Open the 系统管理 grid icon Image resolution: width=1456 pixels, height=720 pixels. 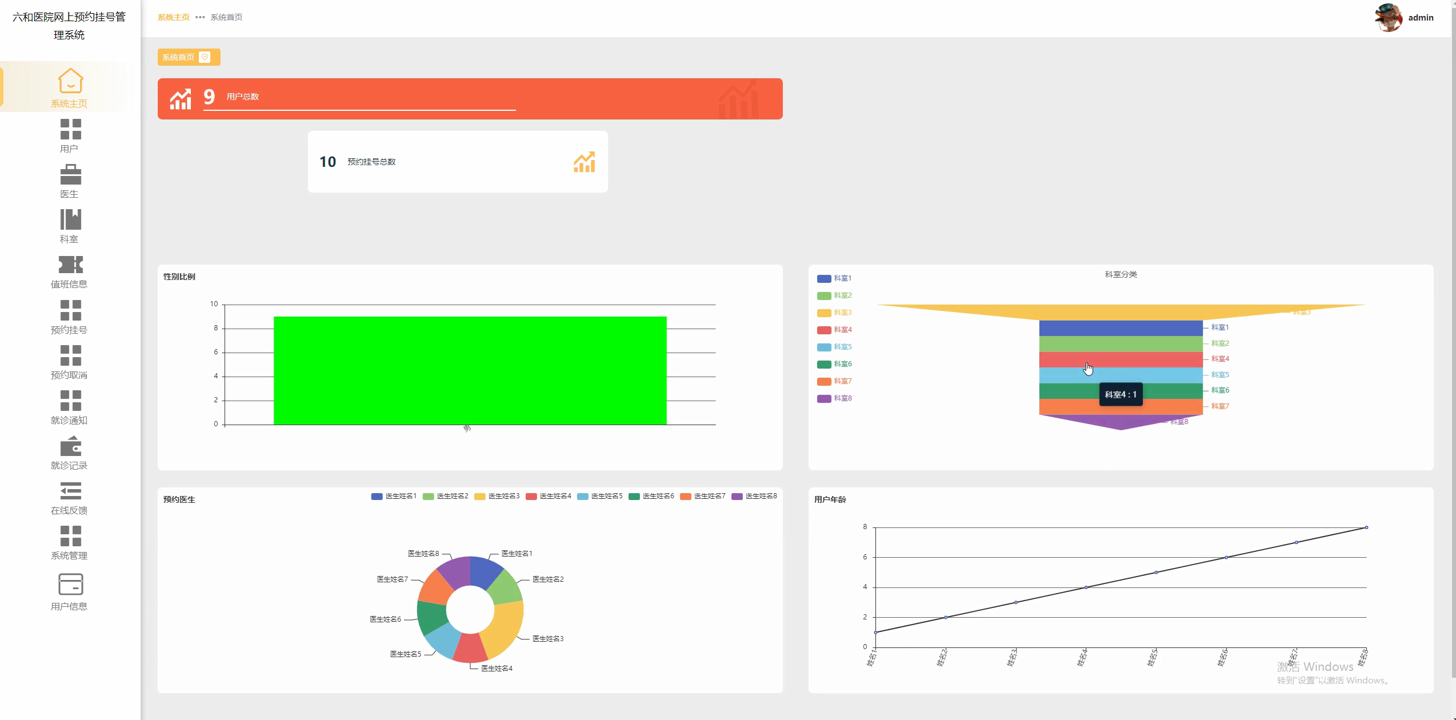[x=70, y=536]
